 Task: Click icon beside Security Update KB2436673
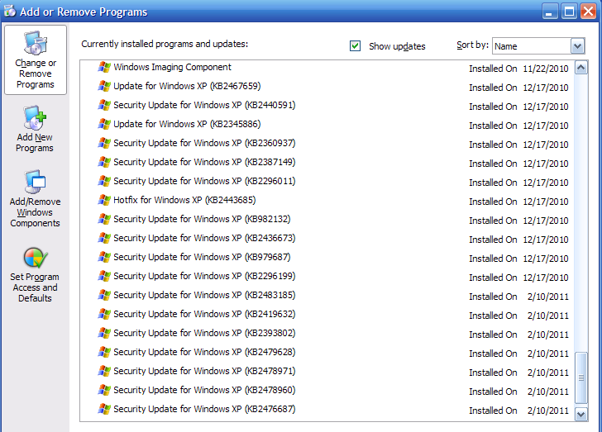pyautogui.click(x=104, y=238)
